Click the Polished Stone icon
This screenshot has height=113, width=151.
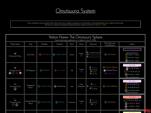tap(105, 70)
